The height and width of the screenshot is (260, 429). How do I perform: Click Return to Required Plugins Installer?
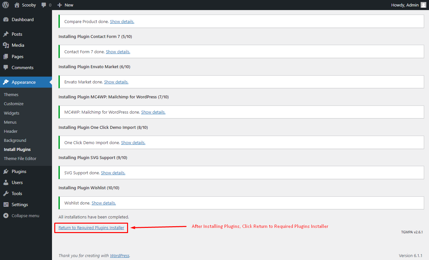[91, 228]
